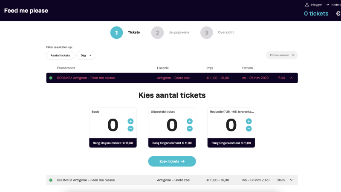Remove one Uitgesteld ticket with minus icon
341x192 pixels.
point(190,128)
